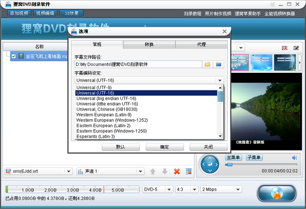Click the navigation pad down arrow
306x209 pixels.
click(x=210, y=171)
